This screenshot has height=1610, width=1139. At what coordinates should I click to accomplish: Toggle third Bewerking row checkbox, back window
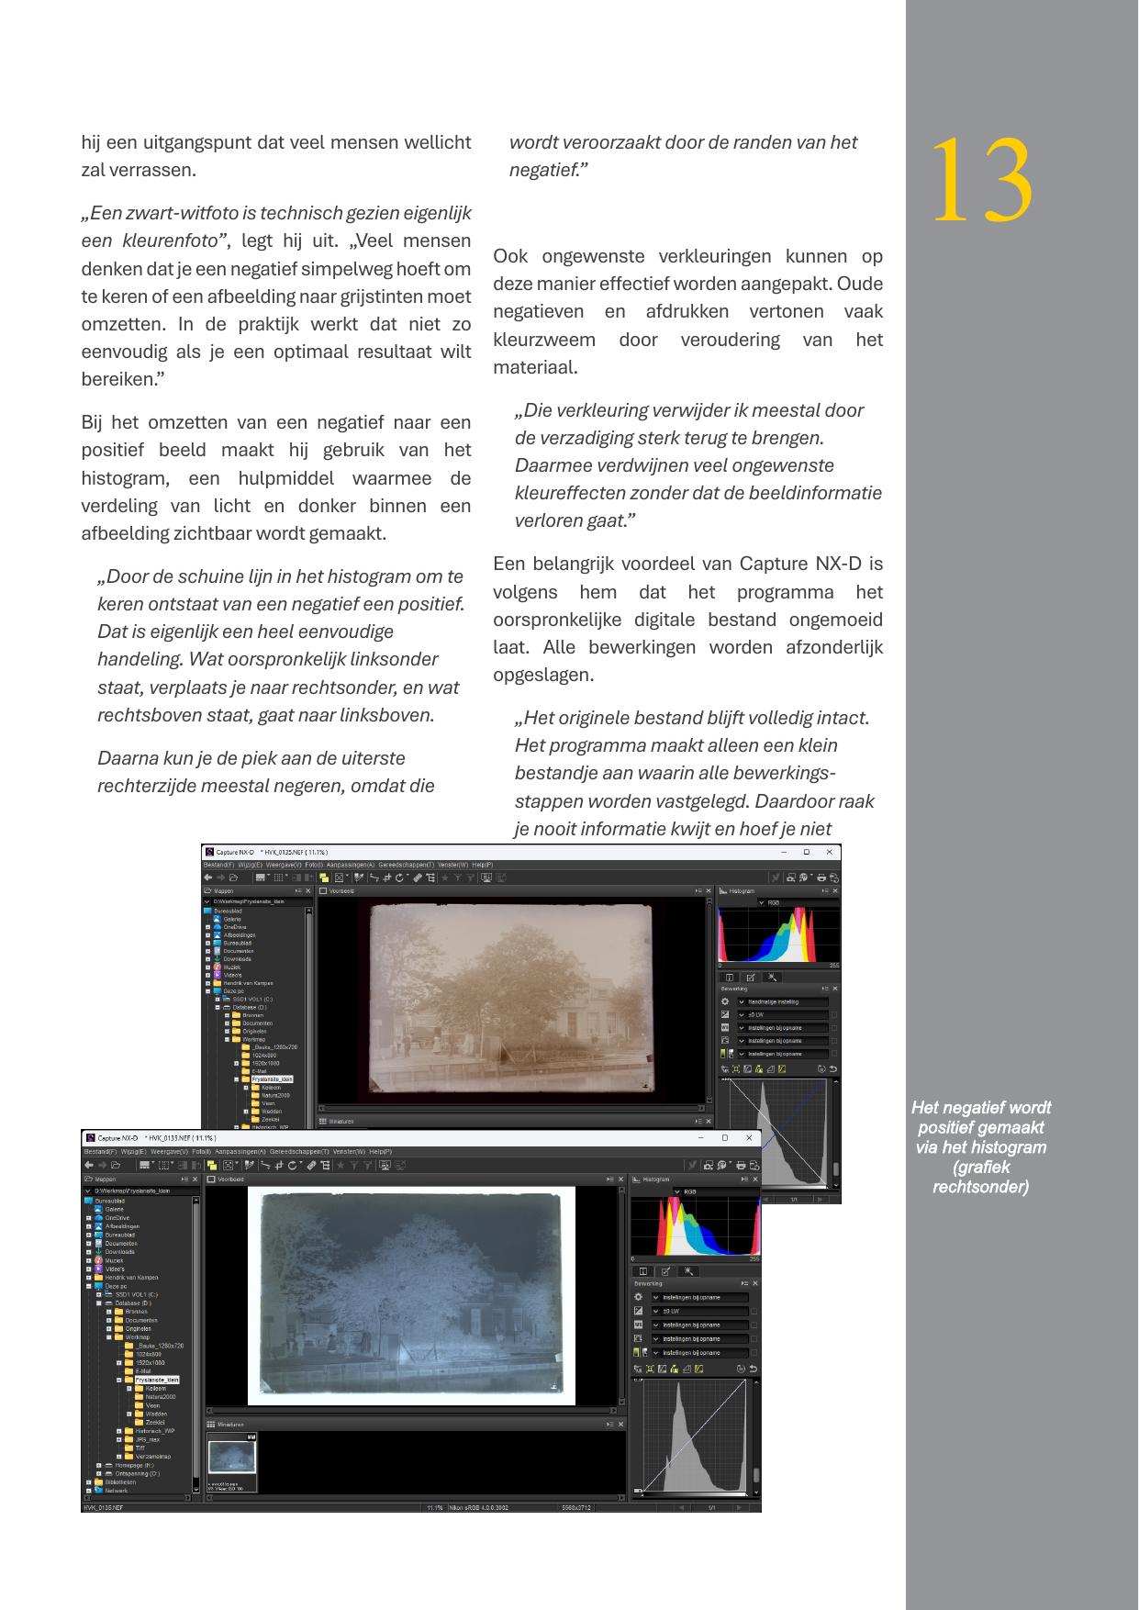[834, 1028]
